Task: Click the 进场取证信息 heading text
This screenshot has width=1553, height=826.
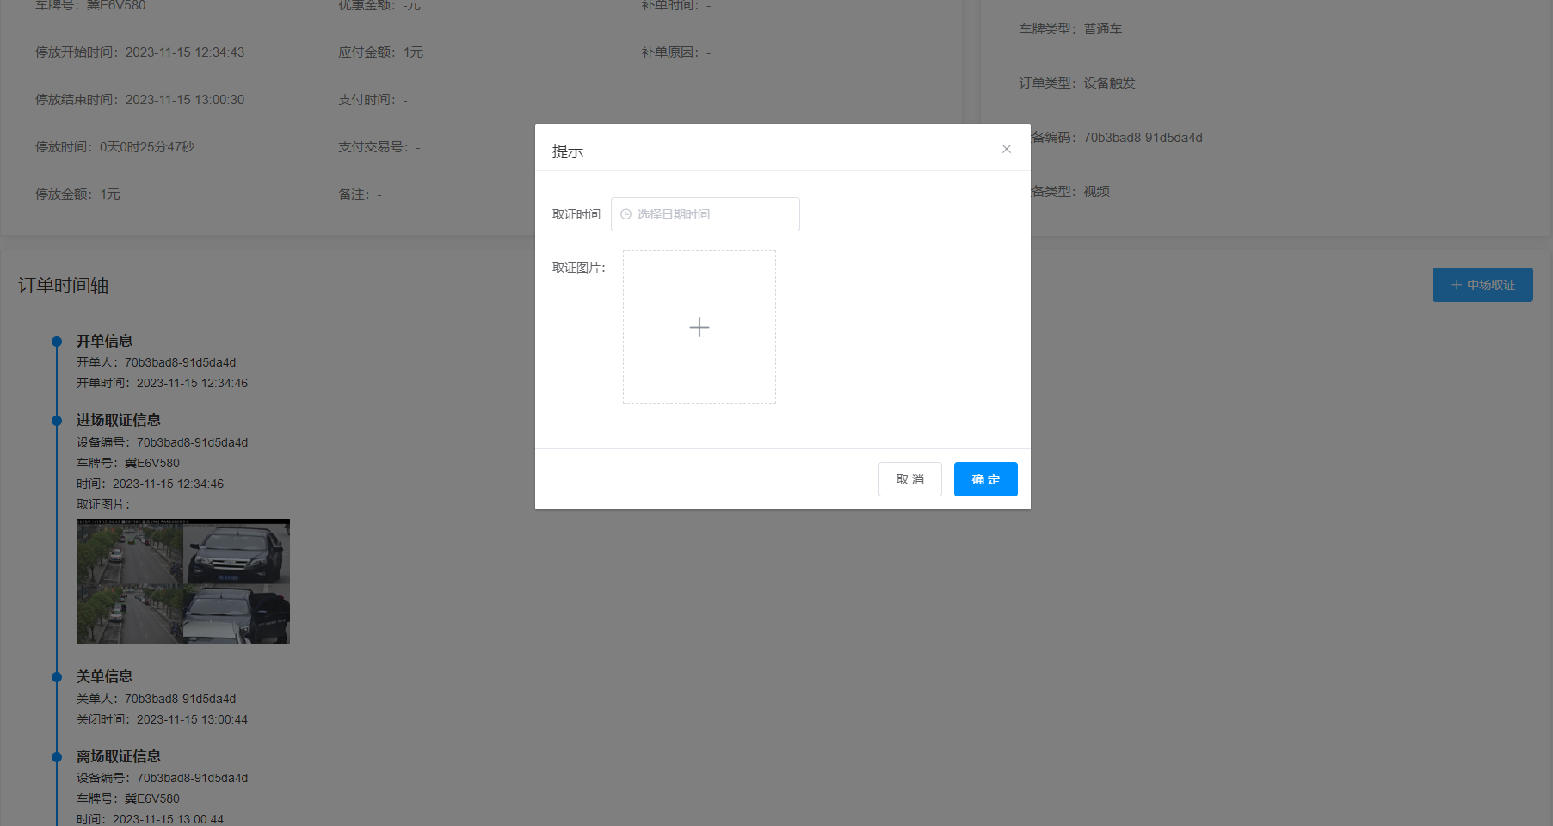Action: pos(119,420)
